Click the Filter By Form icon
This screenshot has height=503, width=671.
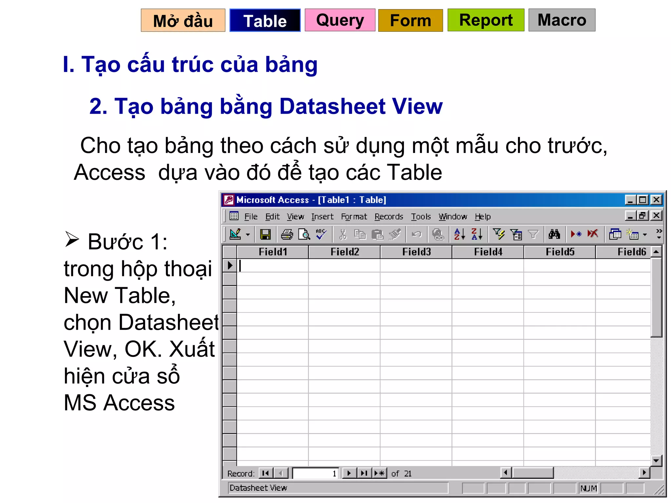click(516, 234)
